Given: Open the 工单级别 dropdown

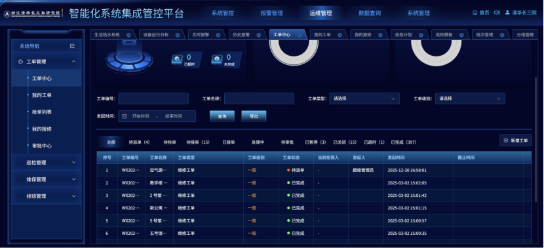Looking at the screenshot, I should 470,98.
